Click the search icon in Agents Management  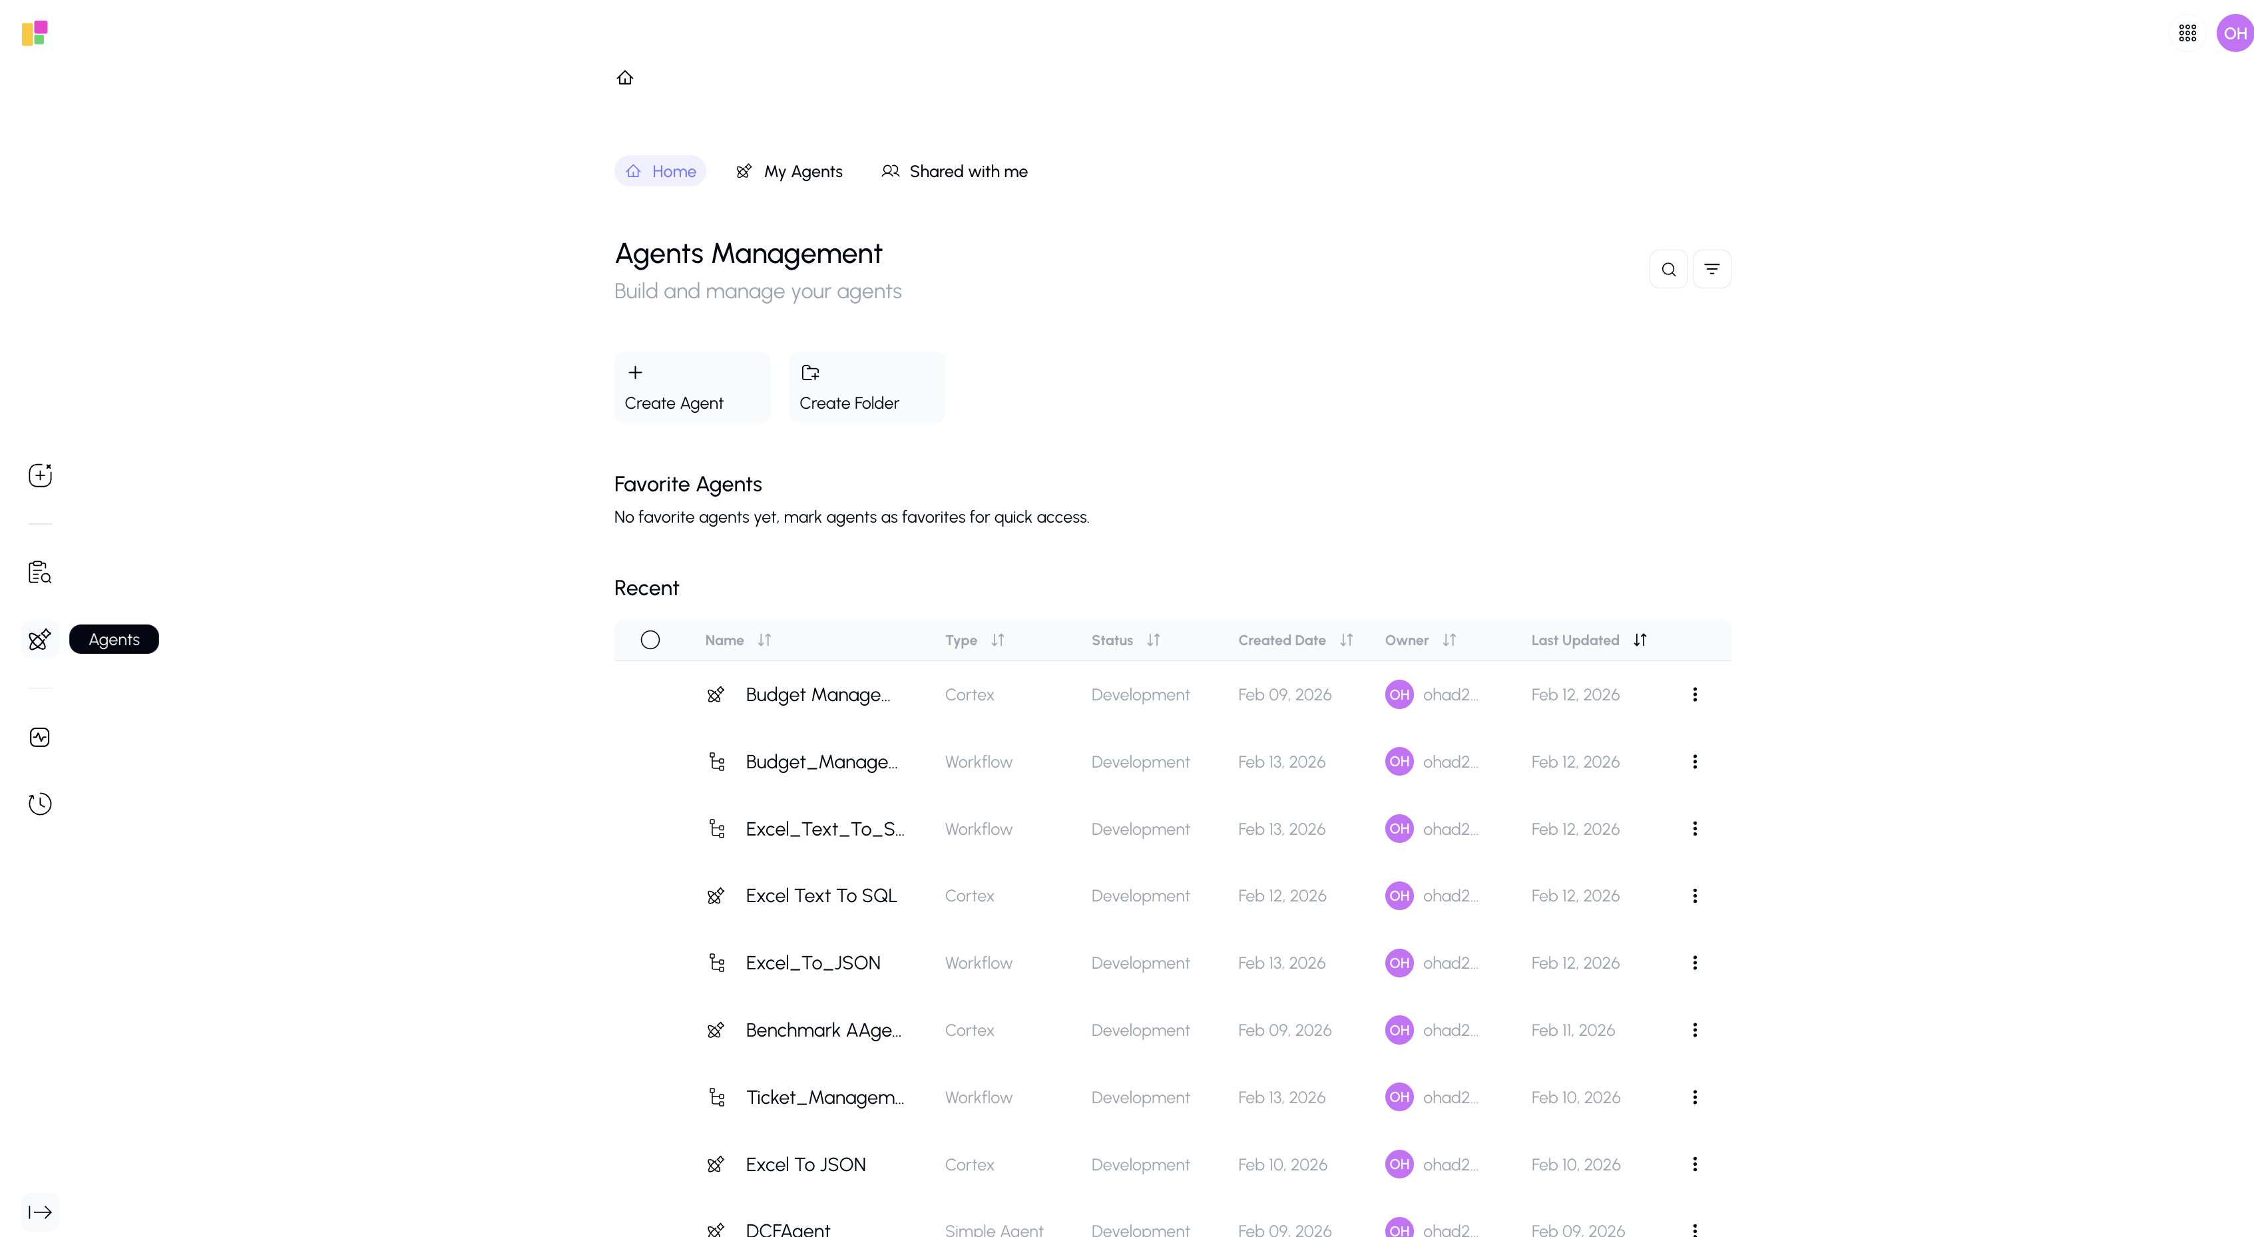1668,268
